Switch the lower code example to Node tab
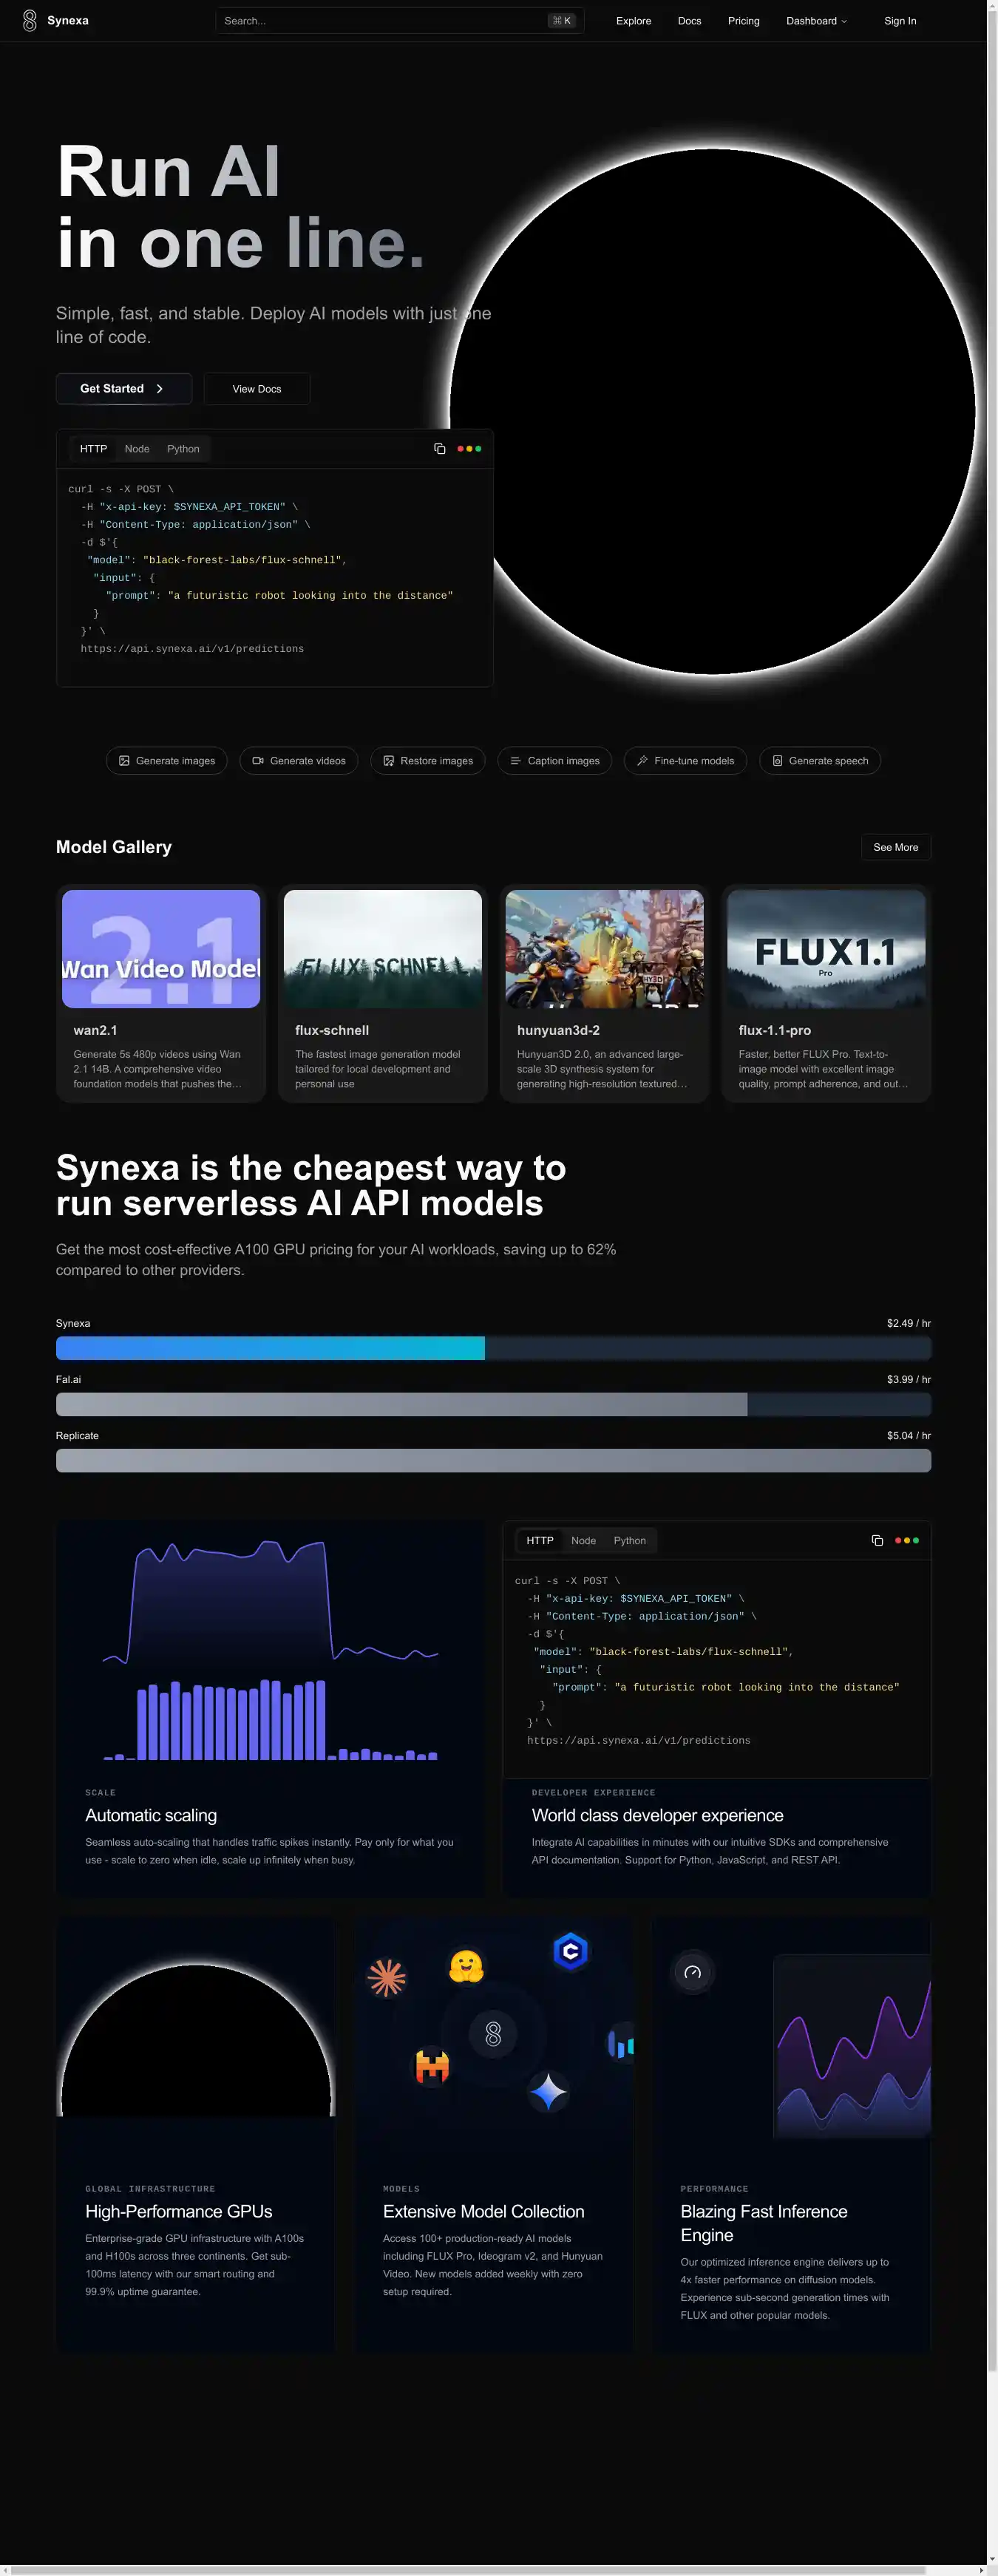This screenshot has height=2576, width=998. pos(583,1541)
